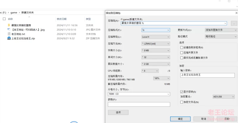Sort by the 名称 column header
The image size is (238, 123).
tap(10, 19)
